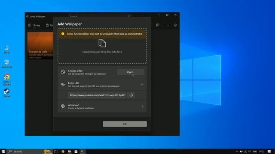The height and width of the screenshot is (154, 275).
Task: Open Task View on the taskbar
Action: (x=56, y=151)
